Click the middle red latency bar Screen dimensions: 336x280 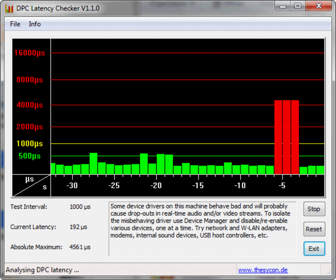(287, 137)
